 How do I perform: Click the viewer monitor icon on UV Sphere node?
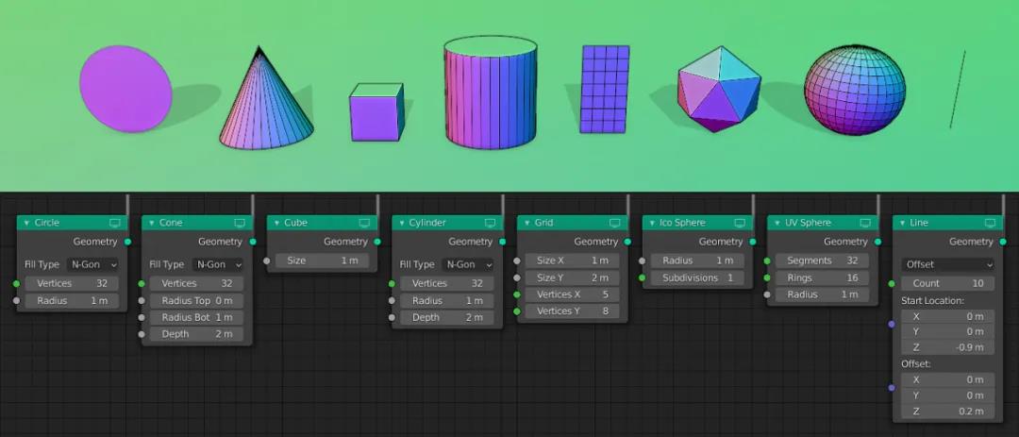(x=865, y=223)
